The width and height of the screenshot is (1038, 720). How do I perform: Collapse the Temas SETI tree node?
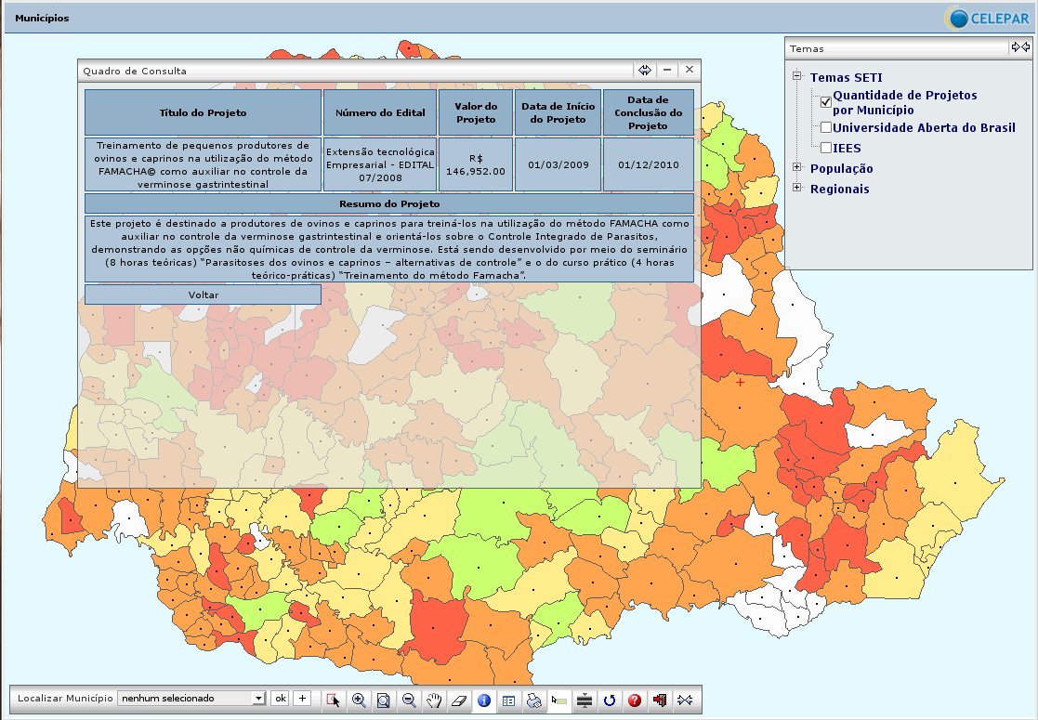tap(796, 77)
